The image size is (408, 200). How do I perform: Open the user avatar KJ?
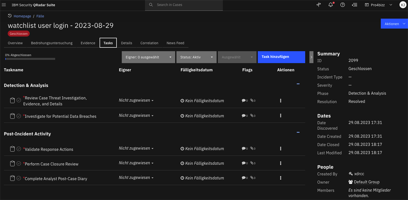pos(402,5)
